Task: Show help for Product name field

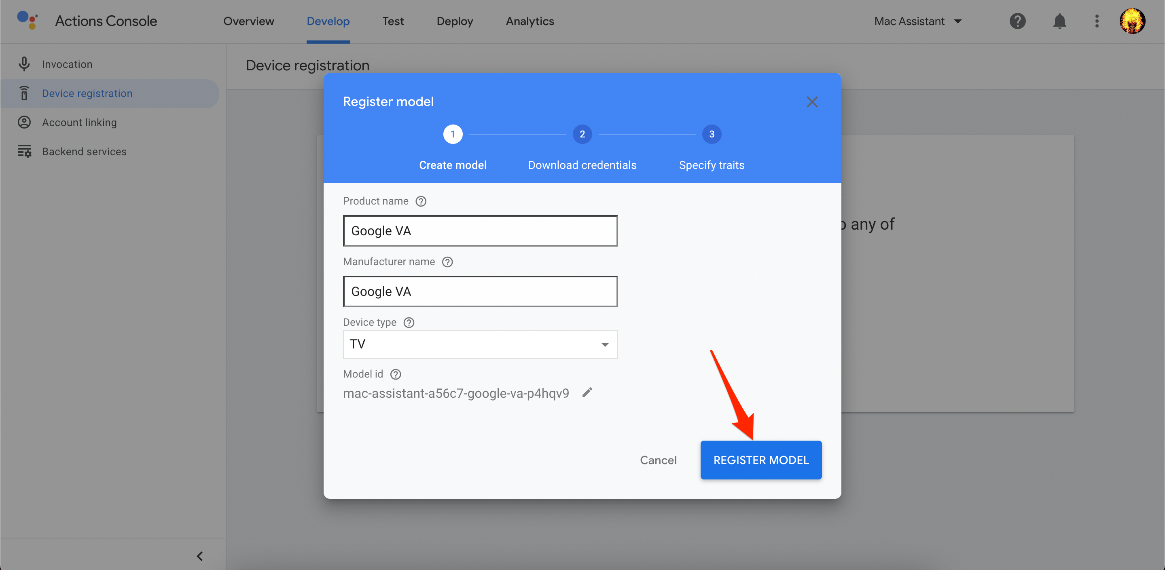Action: [x=421, y=201]
